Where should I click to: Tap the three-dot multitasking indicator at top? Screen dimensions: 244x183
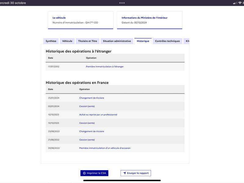(x=122, y=3)
